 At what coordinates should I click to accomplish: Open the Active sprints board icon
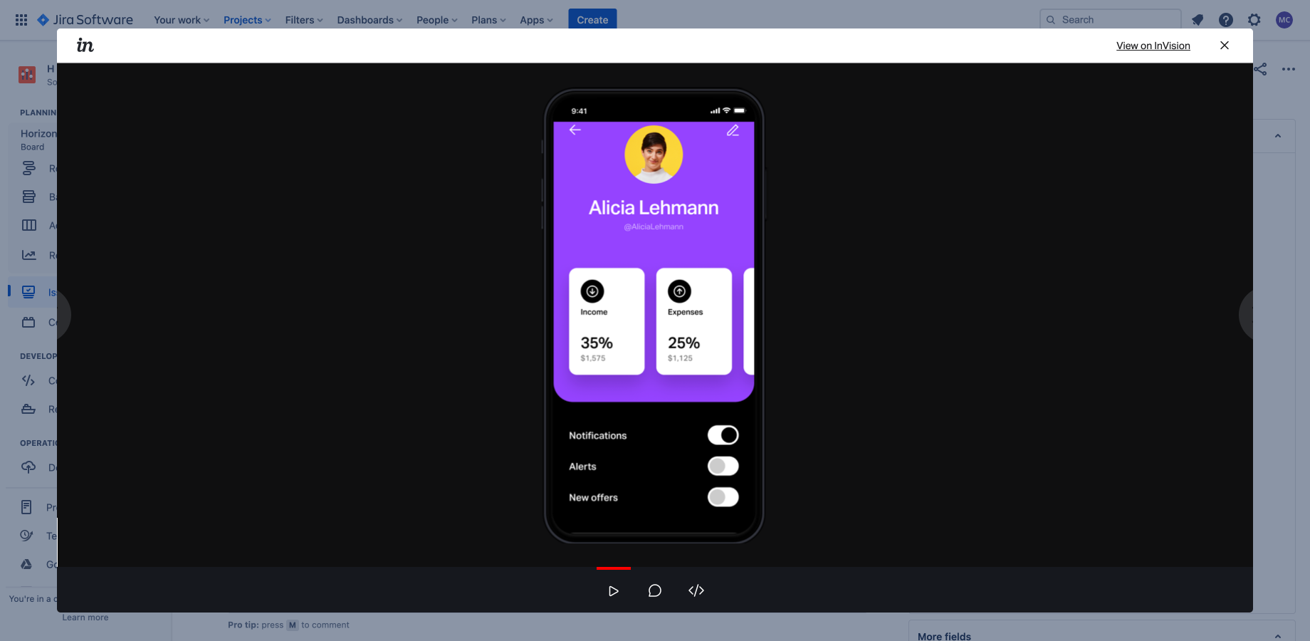[x=28, y=225]
